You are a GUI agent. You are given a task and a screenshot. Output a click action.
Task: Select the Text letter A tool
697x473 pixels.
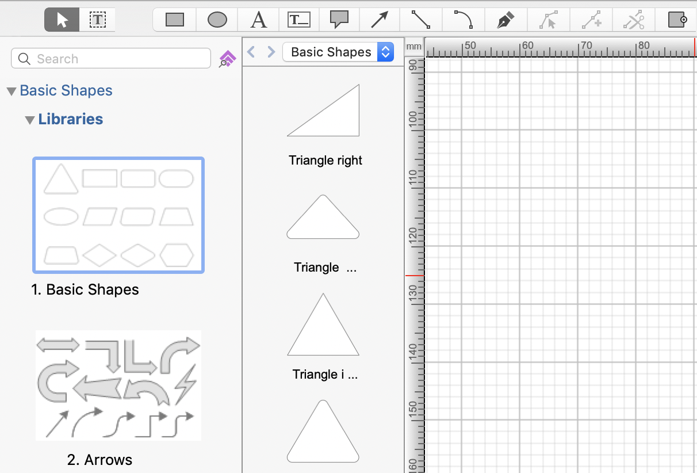pos(259,20)
